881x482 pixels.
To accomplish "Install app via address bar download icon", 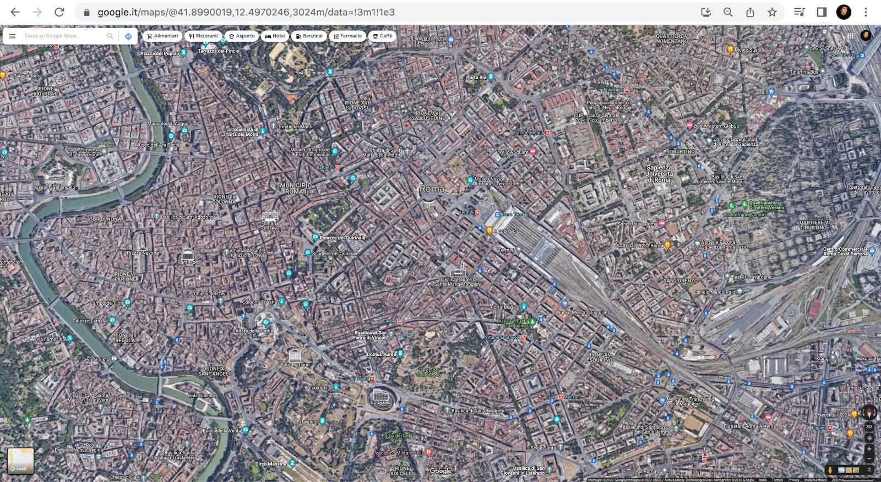I will pyautogui.click(x=706, y=12).
